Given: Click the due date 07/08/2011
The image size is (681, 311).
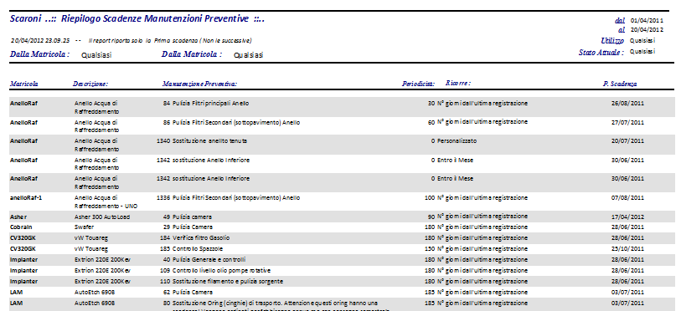Looking at the screenshot, I should (x=627, y=197).
